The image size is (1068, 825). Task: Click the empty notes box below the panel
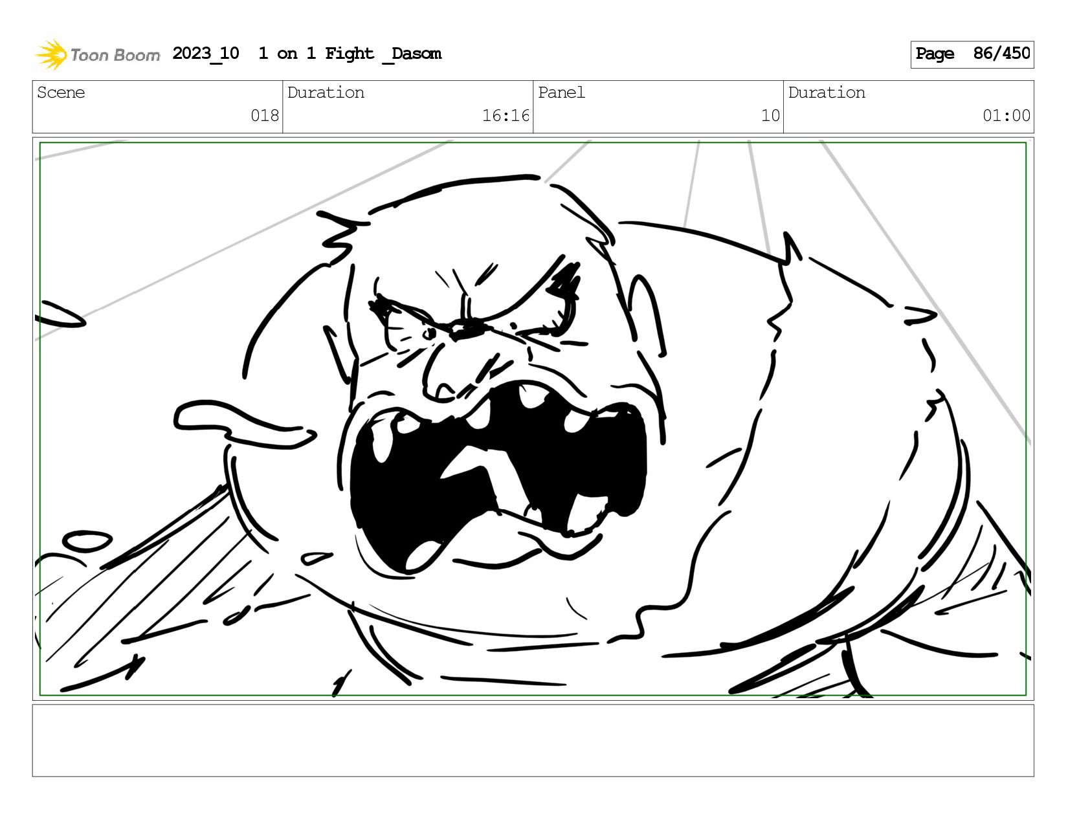point(533,740)
